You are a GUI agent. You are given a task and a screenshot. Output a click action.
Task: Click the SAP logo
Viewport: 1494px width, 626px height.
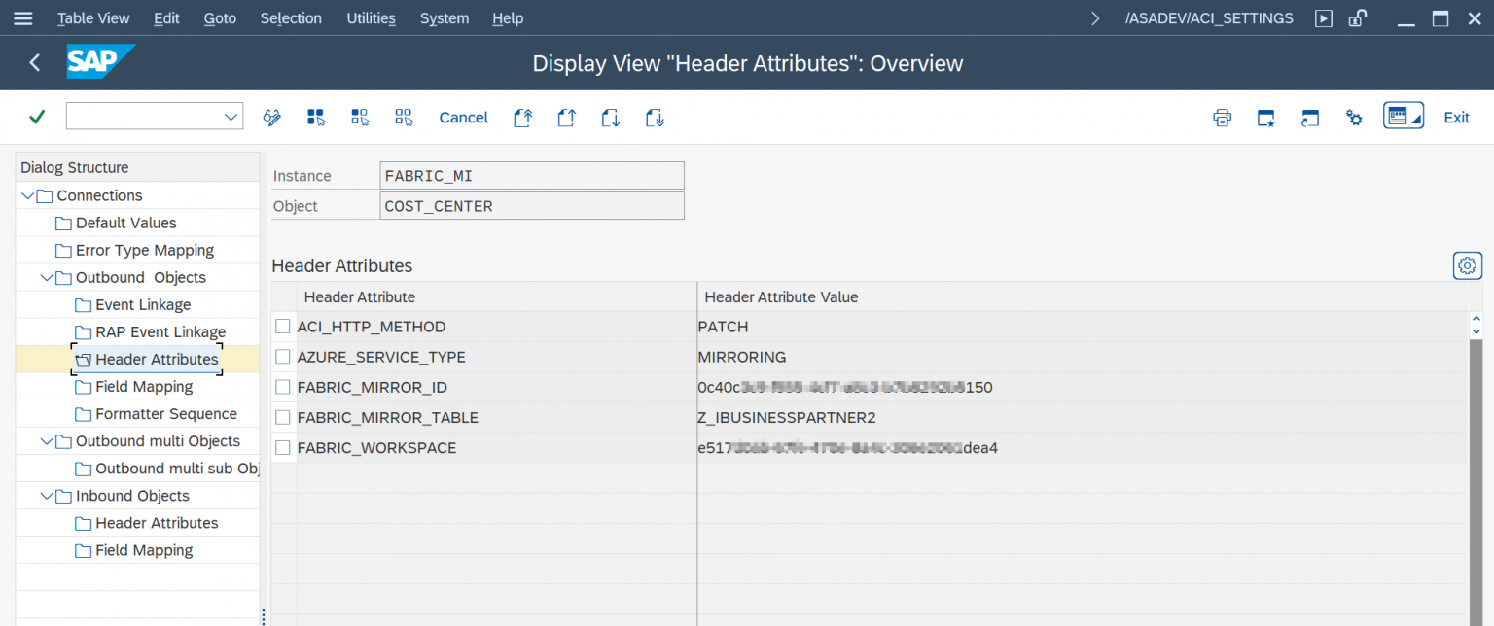100,61
